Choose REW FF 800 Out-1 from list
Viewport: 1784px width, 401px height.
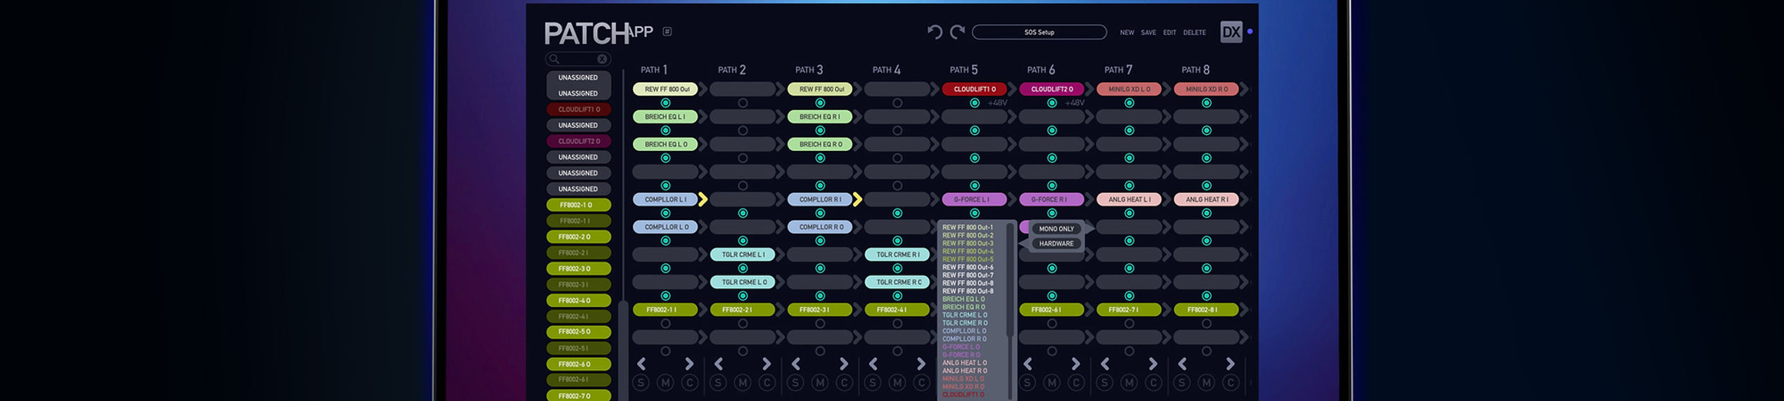(968, 228)
